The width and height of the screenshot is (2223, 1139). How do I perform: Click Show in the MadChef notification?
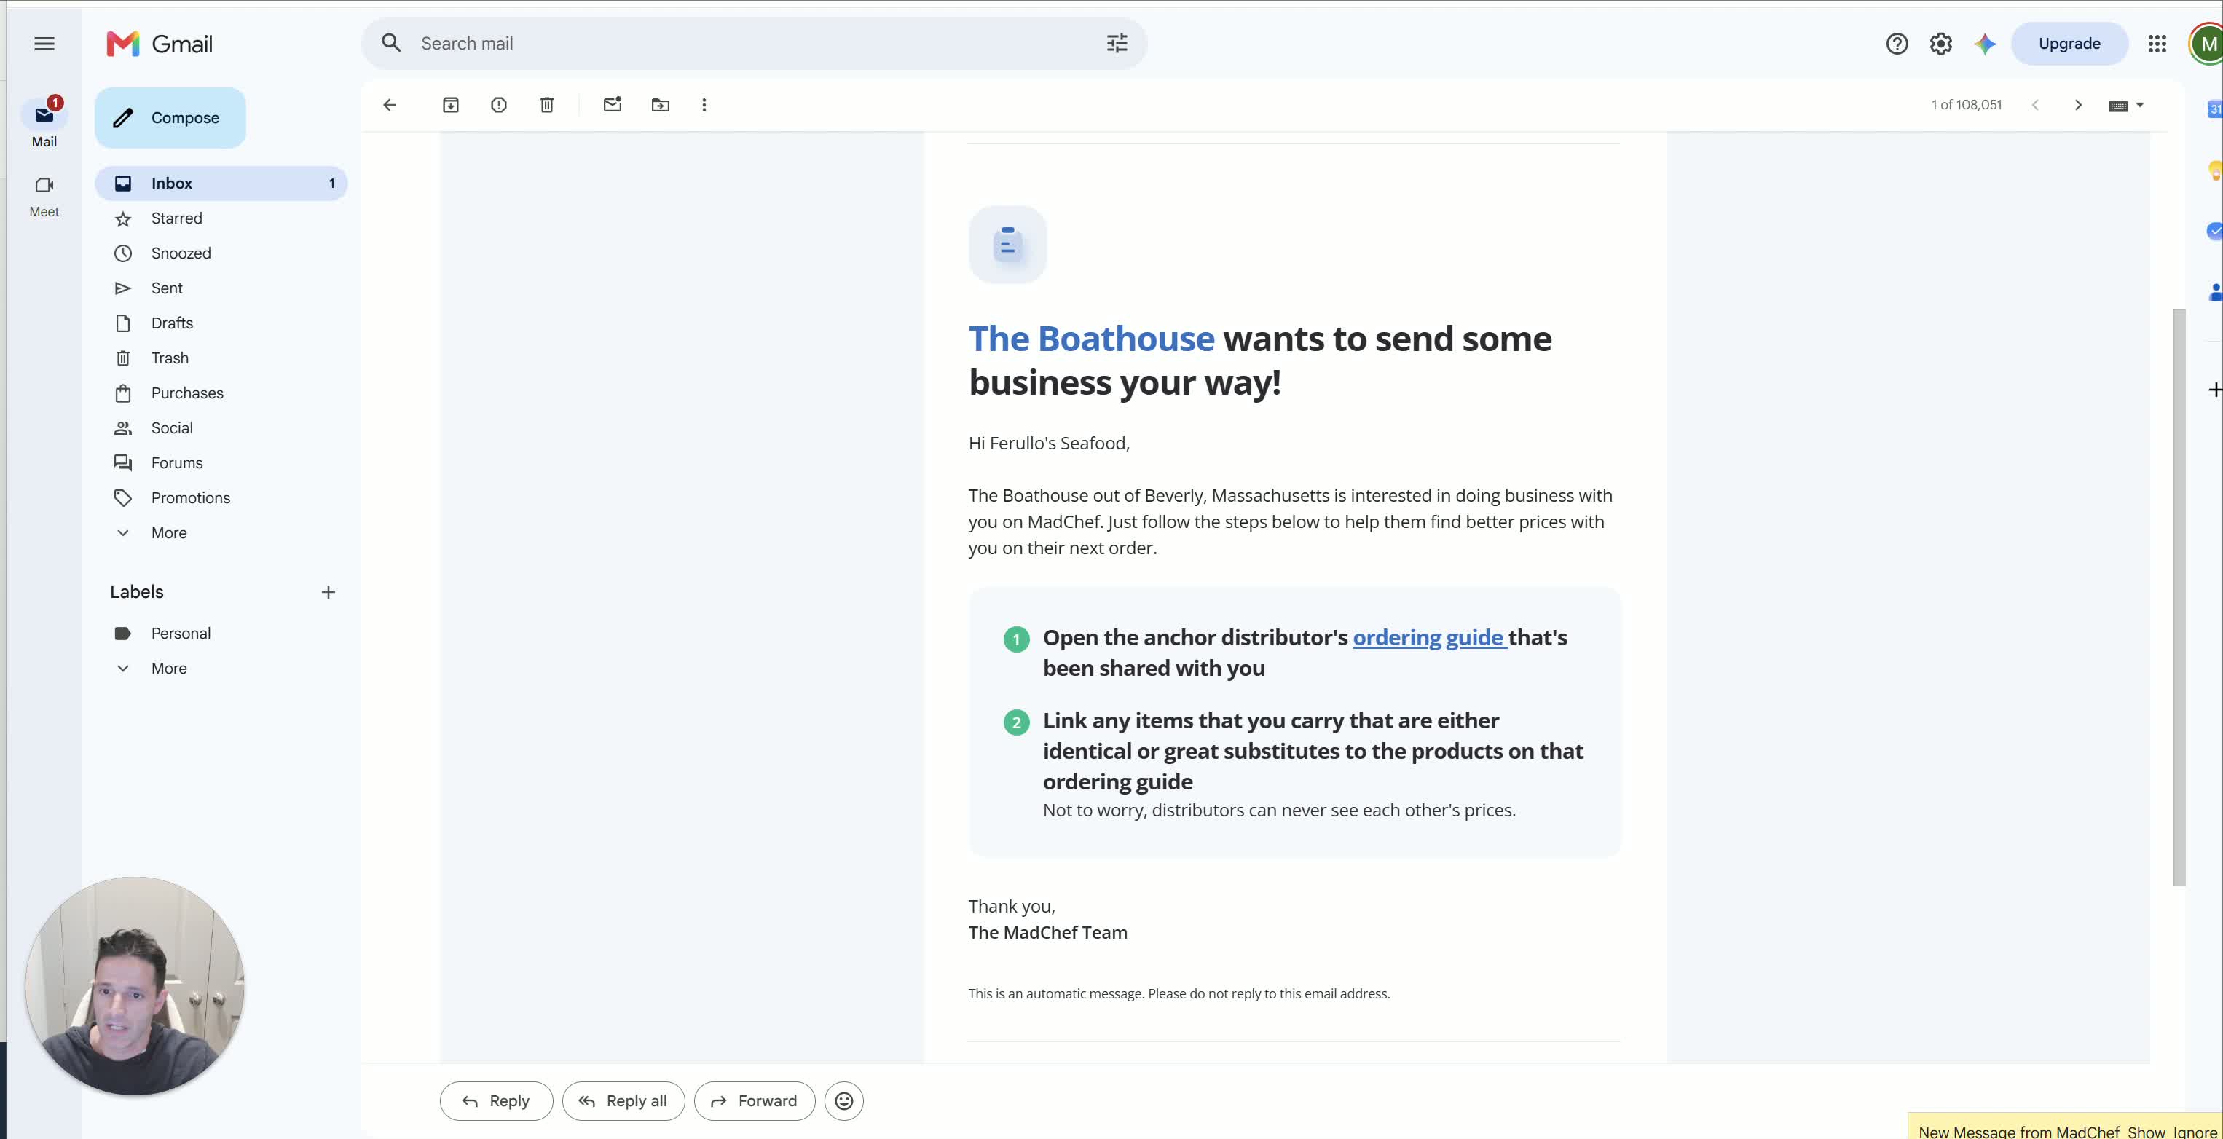(x=2145, y=1131)
